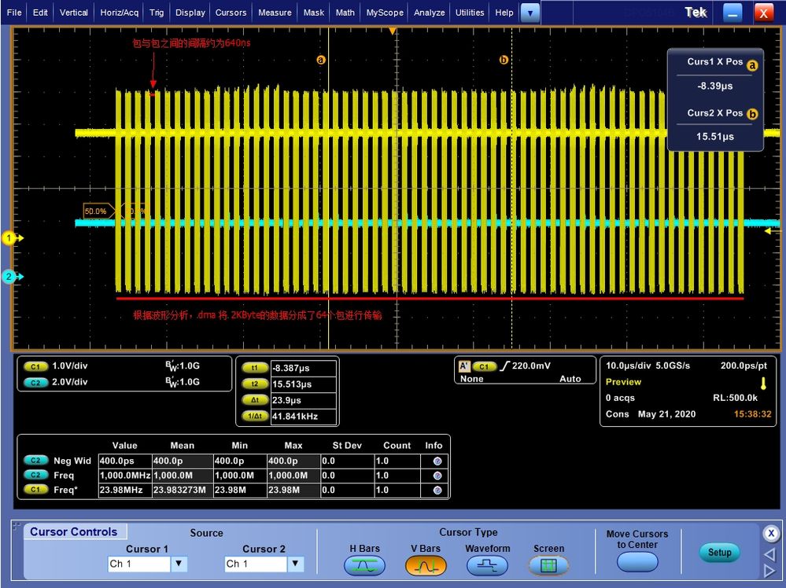786x588 pixels.
Task: Click upper left-pointing triangle at panel's right edge
Action: click(x=770, y=554)
